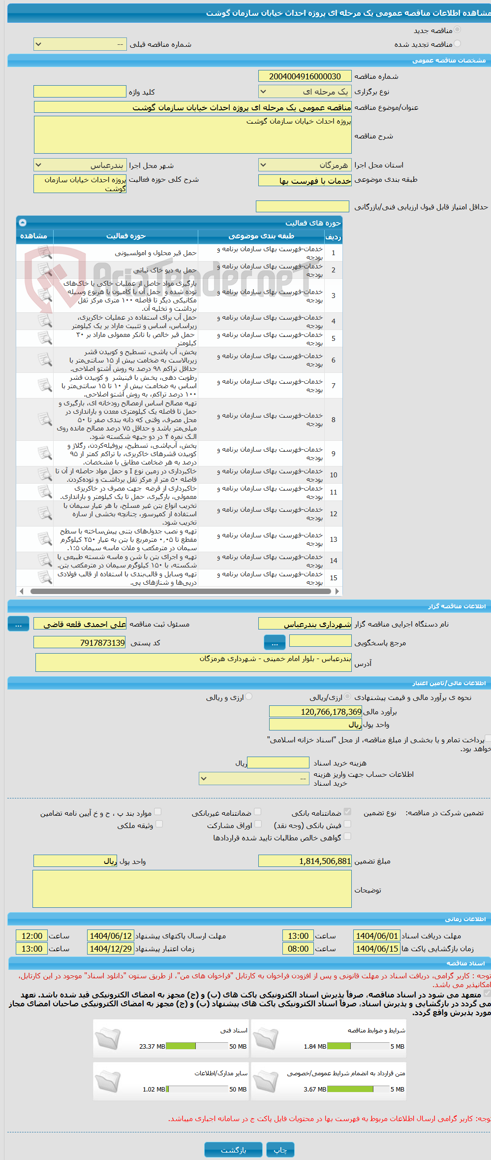
Task: Open the view icon for activity row 15
Action: [45, 578]
